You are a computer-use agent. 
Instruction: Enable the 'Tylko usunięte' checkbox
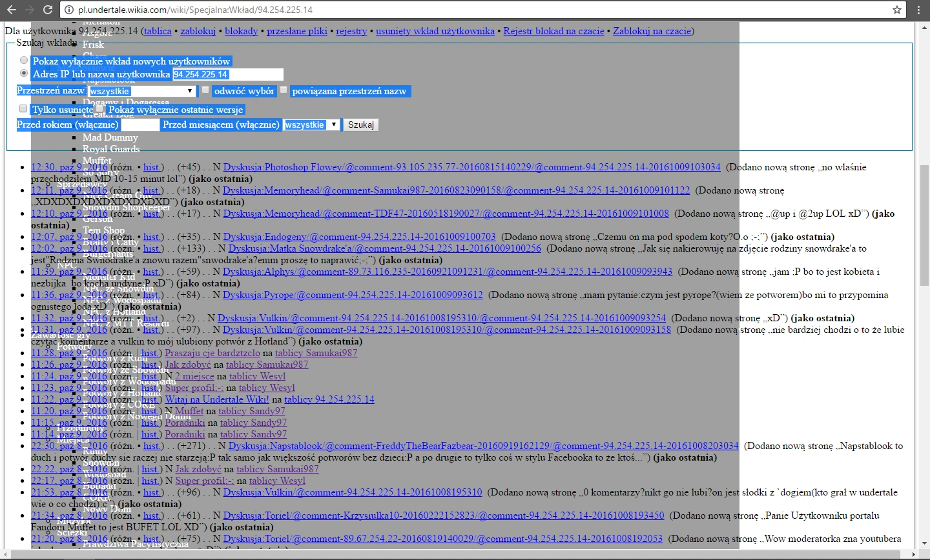tap(23, 108)
